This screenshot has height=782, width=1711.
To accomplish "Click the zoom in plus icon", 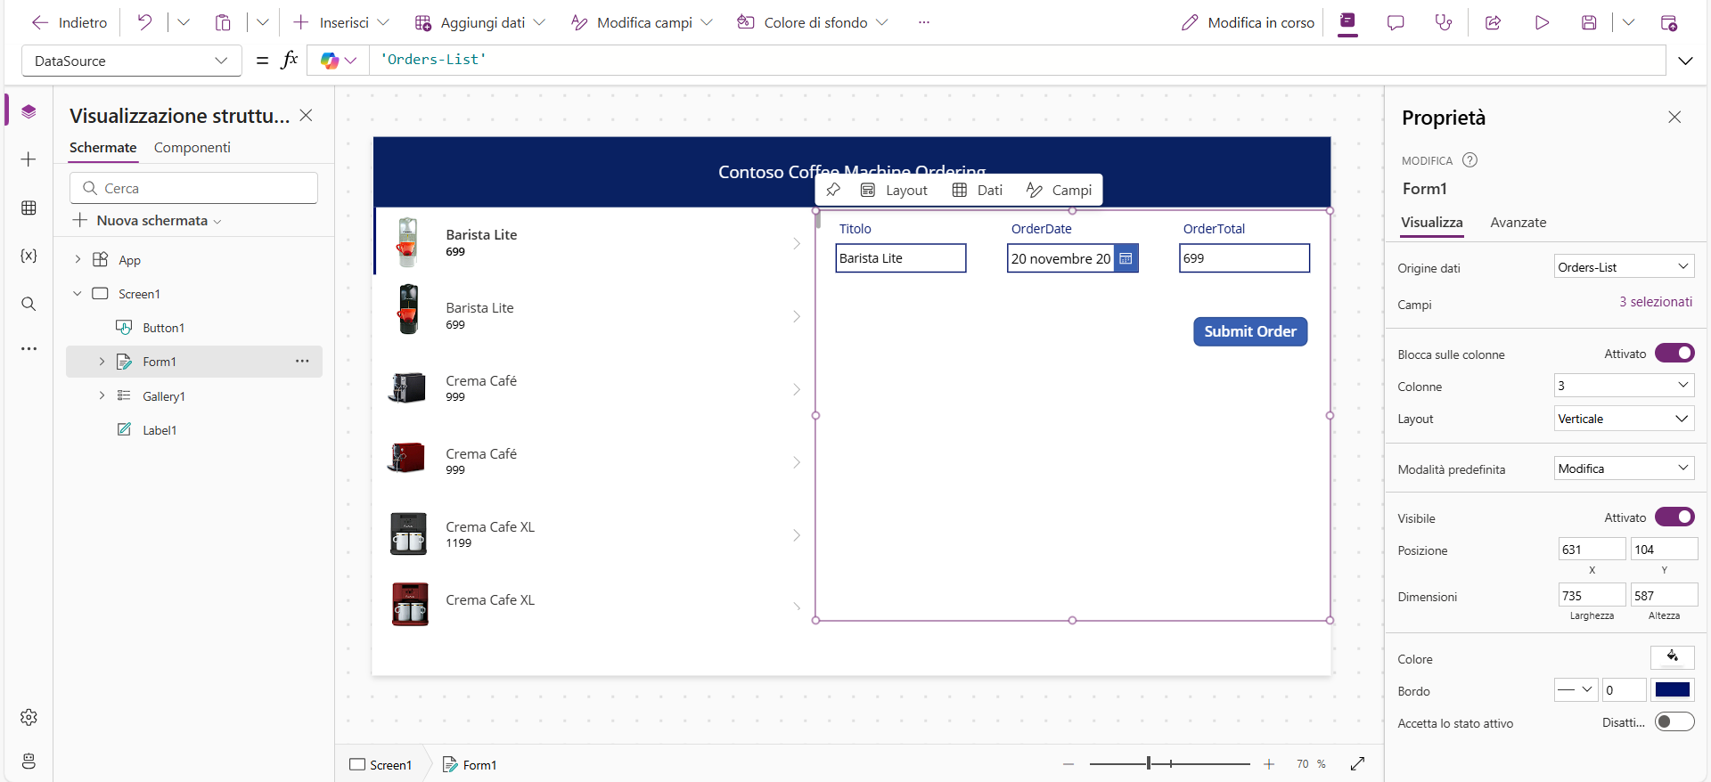I will [1269, 764].
